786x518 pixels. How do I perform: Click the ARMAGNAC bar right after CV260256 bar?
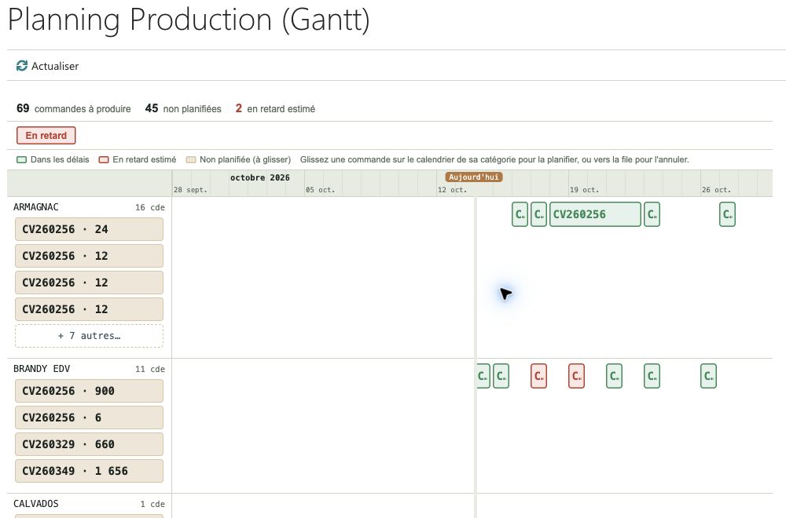(x=652, y=214)
